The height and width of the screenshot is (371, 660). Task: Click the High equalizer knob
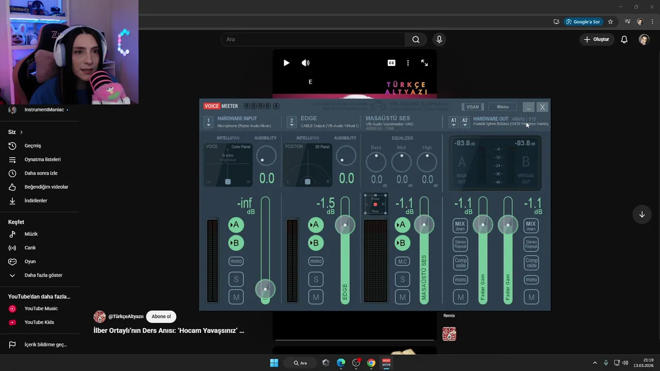coord(427,162)
